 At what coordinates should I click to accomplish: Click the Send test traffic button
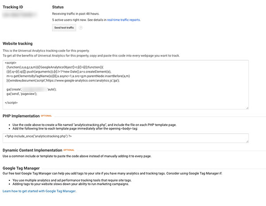(x=64, y=28)
